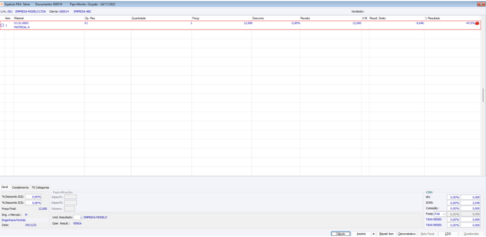The image size is (486, 237).
Task: Click the Comissão percentage field
Action: [x=453, y=209]
